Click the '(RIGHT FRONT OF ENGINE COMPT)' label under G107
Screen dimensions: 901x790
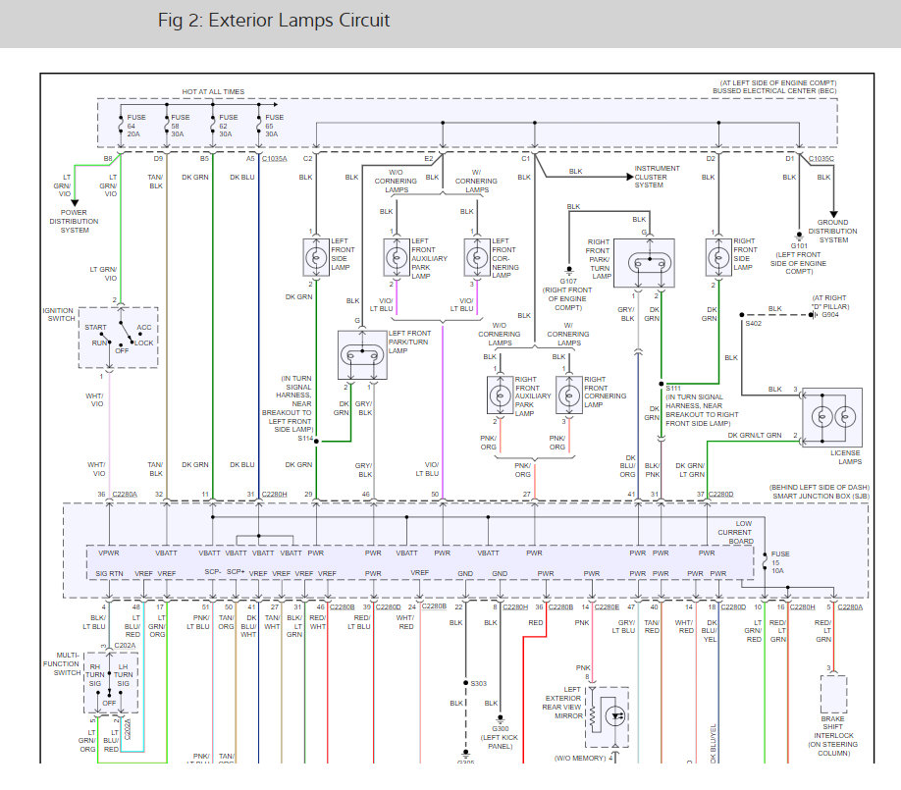567,298
